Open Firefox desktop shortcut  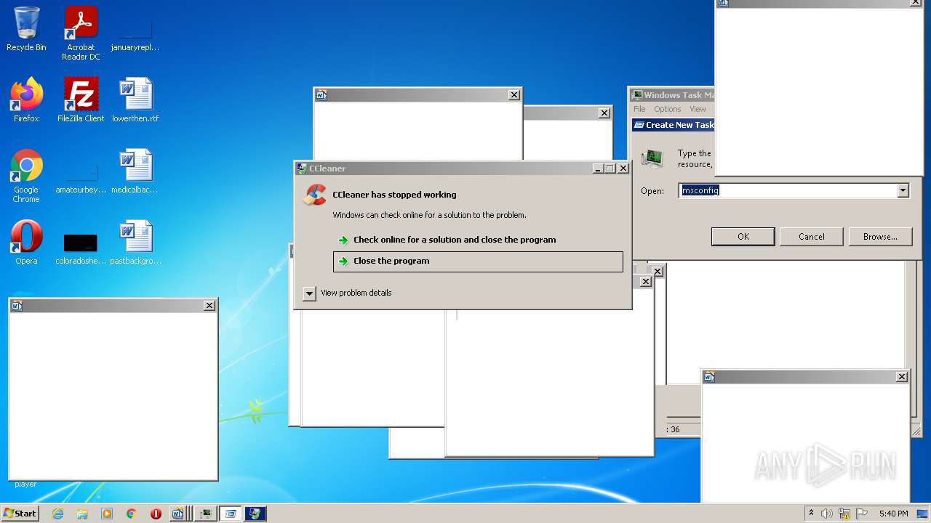click(x=26, y=100)
